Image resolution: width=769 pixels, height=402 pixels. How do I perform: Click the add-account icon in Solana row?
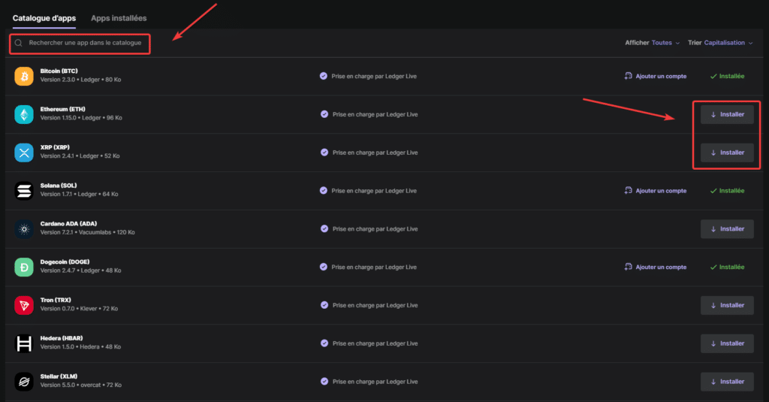pos(629,190)
